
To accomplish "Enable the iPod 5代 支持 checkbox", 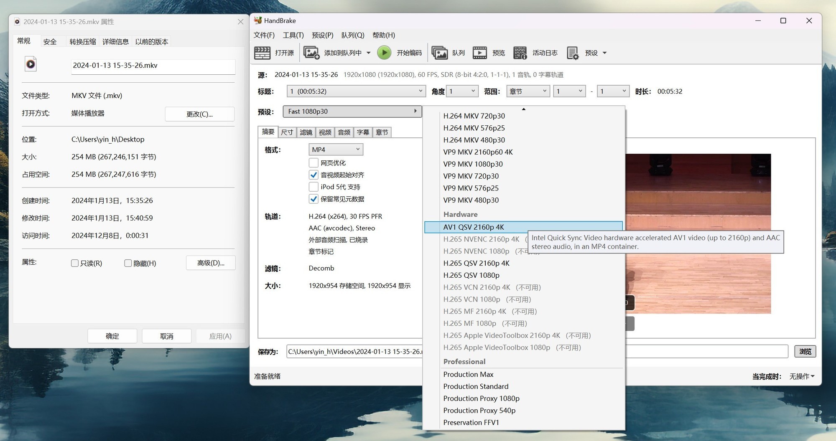I will click(x=313, y=187).
